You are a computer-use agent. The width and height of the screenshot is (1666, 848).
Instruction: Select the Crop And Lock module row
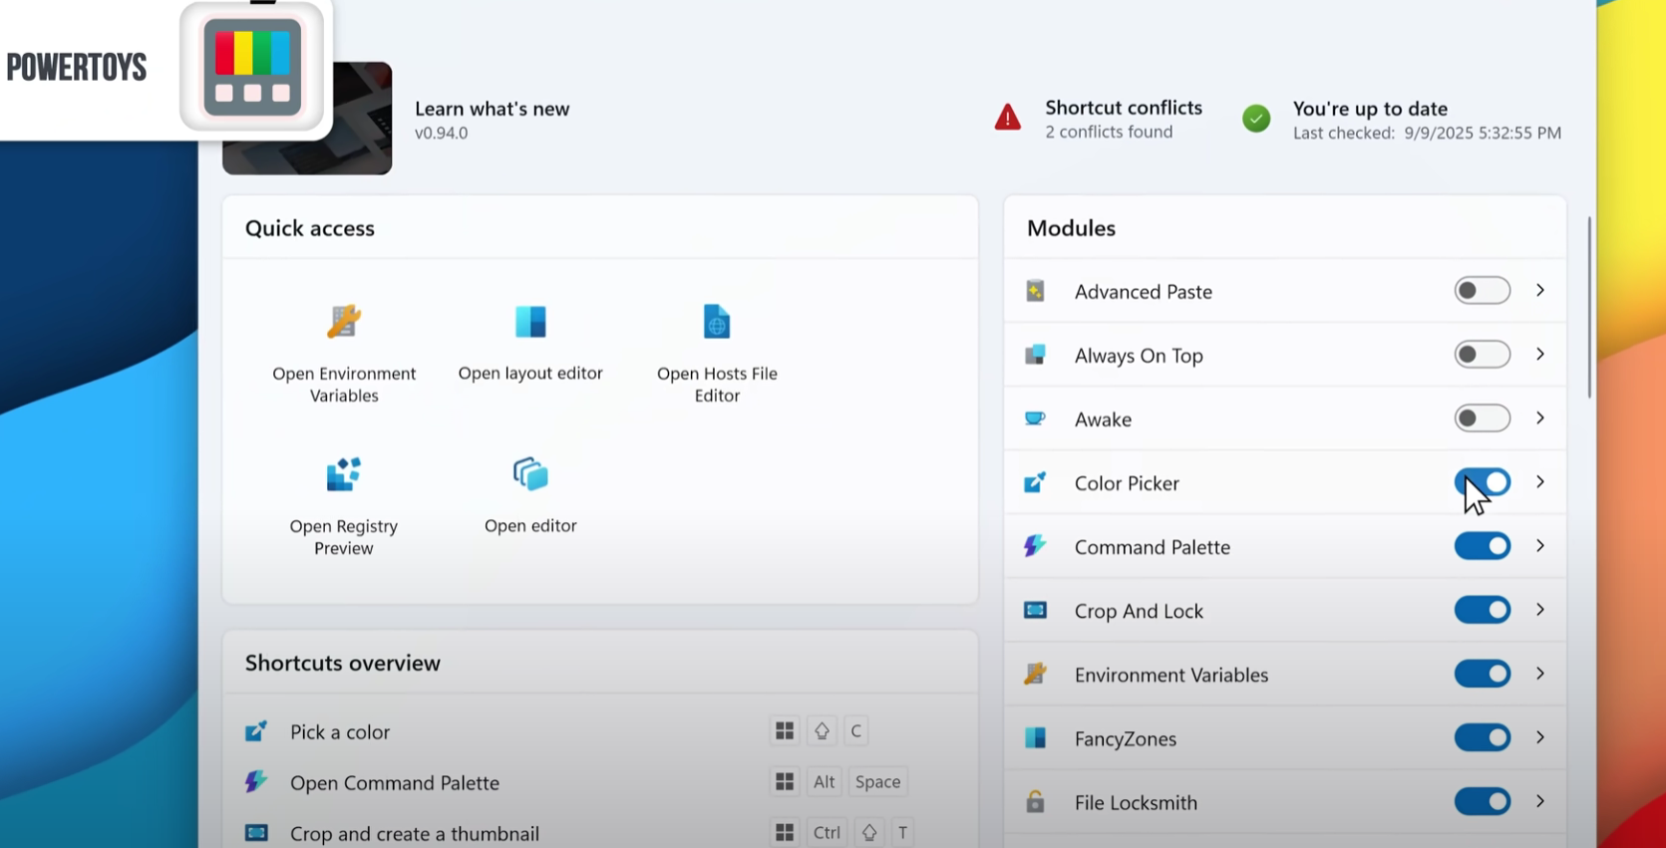[x=1139, y=611]
